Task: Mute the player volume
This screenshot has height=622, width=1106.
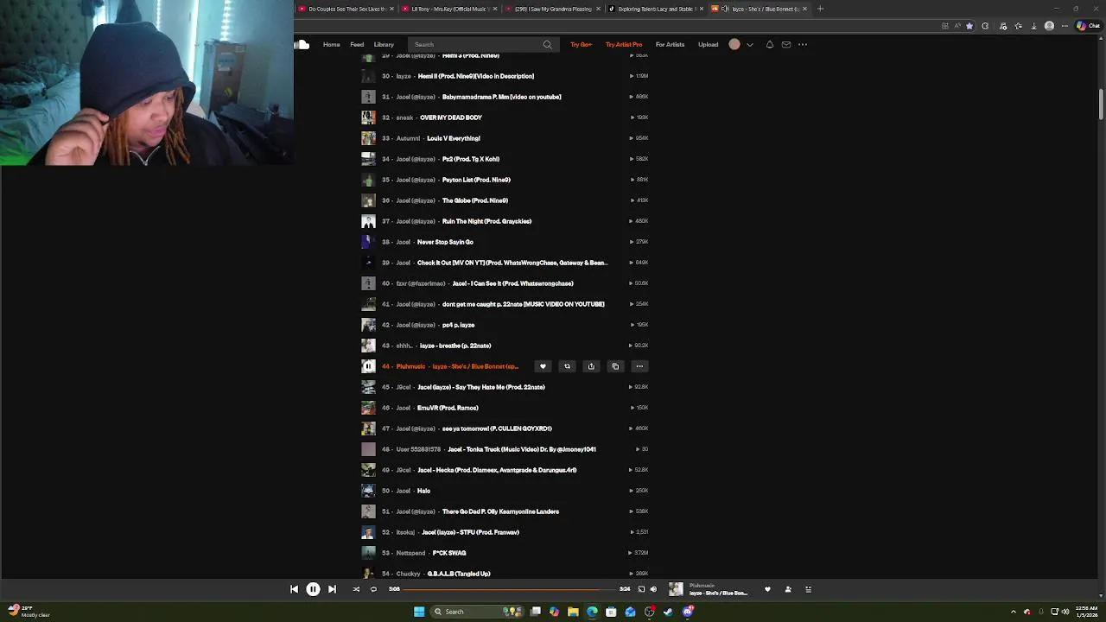Action: pos(653,589)
